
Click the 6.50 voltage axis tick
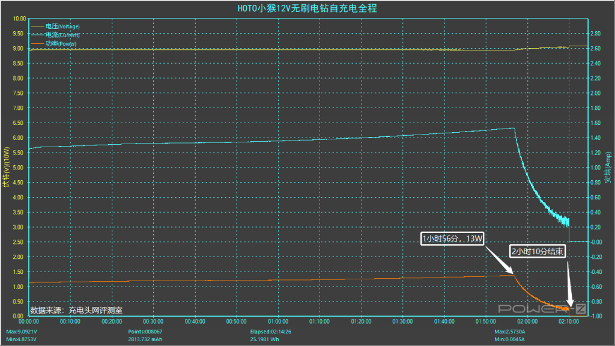coord(18,123)
